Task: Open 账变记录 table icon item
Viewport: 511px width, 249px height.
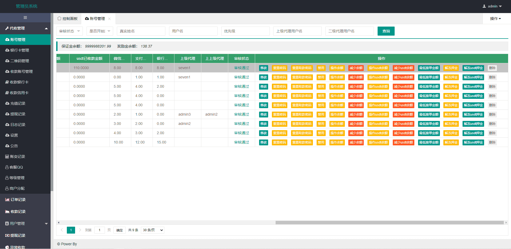Action: 7,157
